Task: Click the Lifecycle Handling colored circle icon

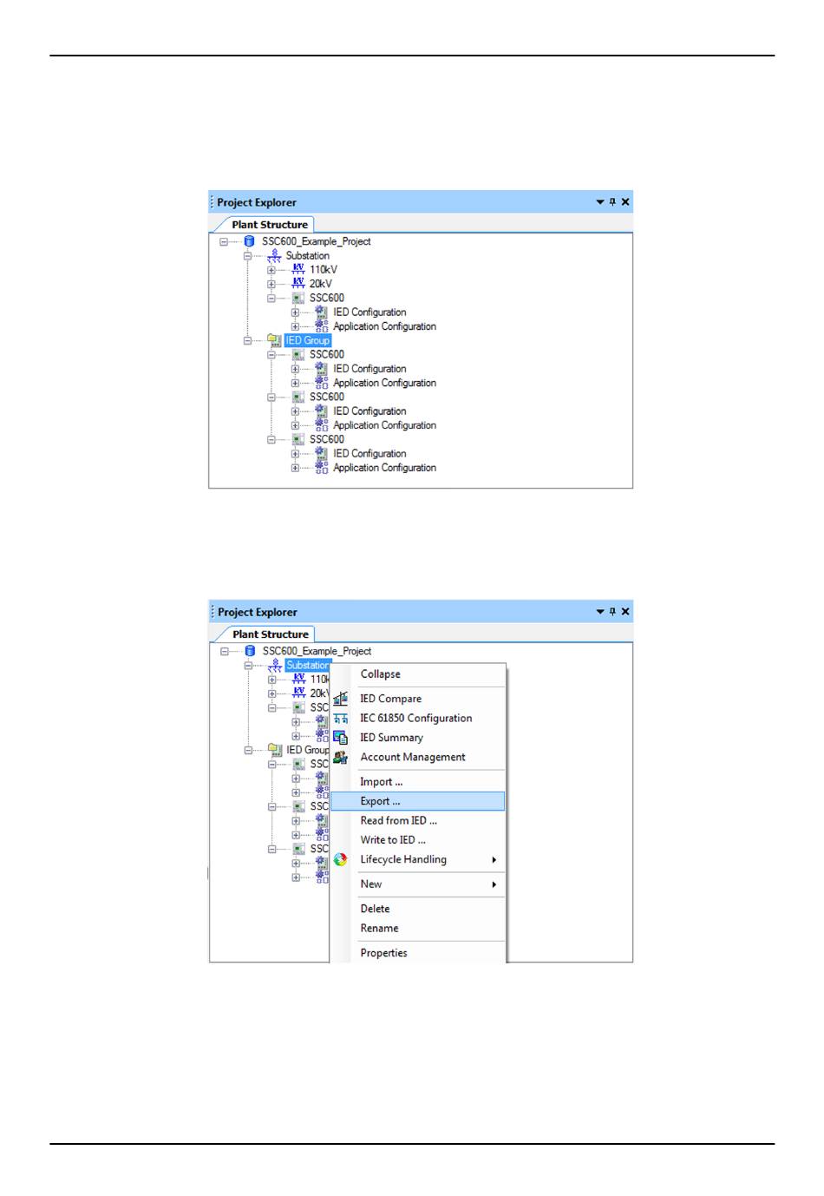Action: pos(341,859)
